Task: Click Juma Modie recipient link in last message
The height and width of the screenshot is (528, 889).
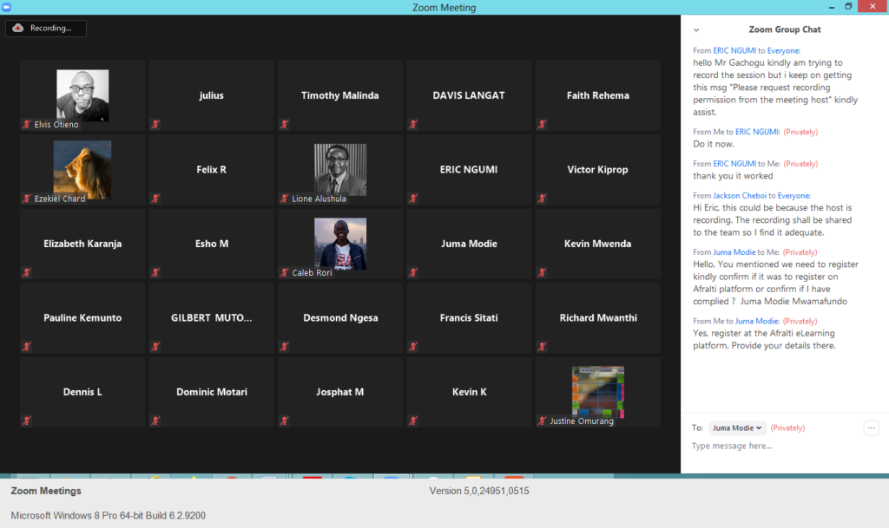Action: [x=757, y=321]
